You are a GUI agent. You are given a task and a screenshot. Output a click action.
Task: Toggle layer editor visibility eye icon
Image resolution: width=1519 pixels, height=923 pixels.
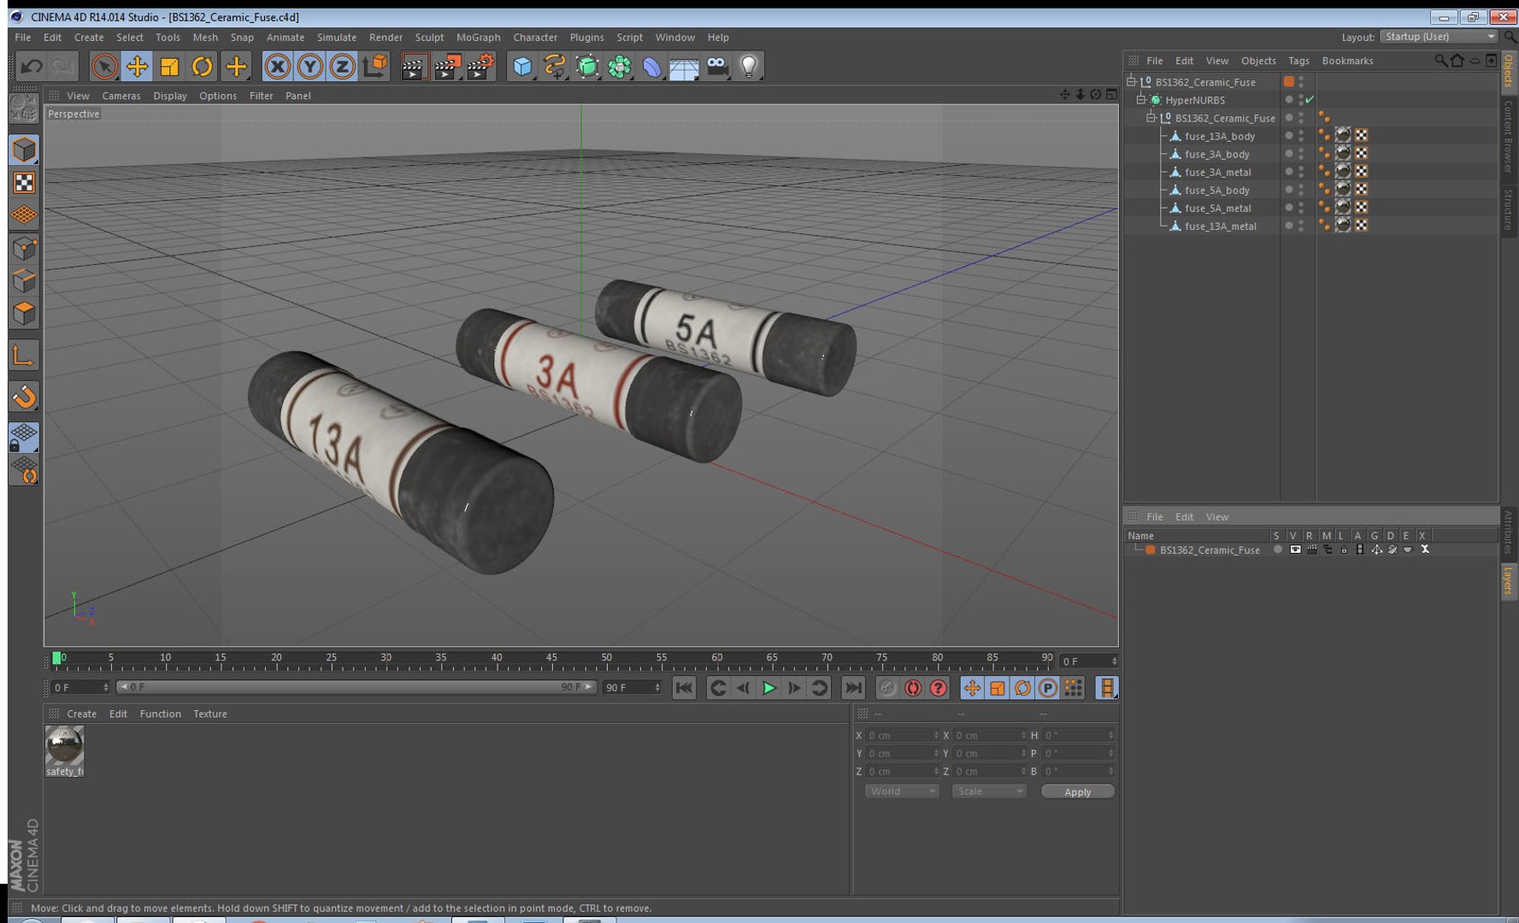1295,550
